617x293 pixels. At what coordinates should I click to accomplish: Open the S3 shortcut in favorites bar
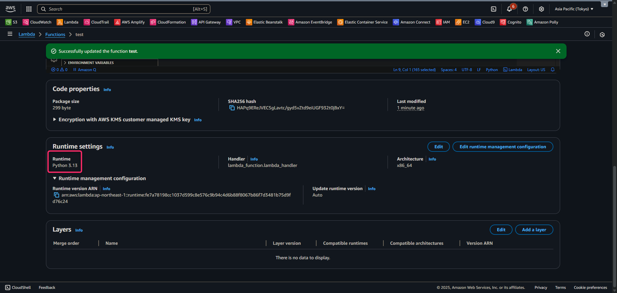click(12, 22)
